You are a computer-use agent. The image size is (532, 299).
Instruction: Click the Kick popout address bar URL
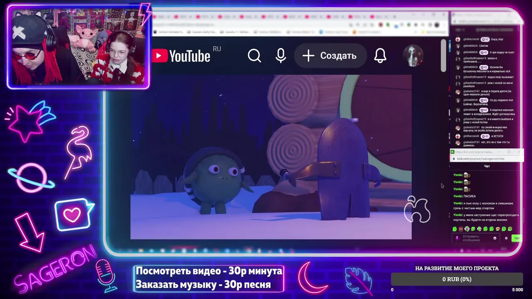point(481,159)
